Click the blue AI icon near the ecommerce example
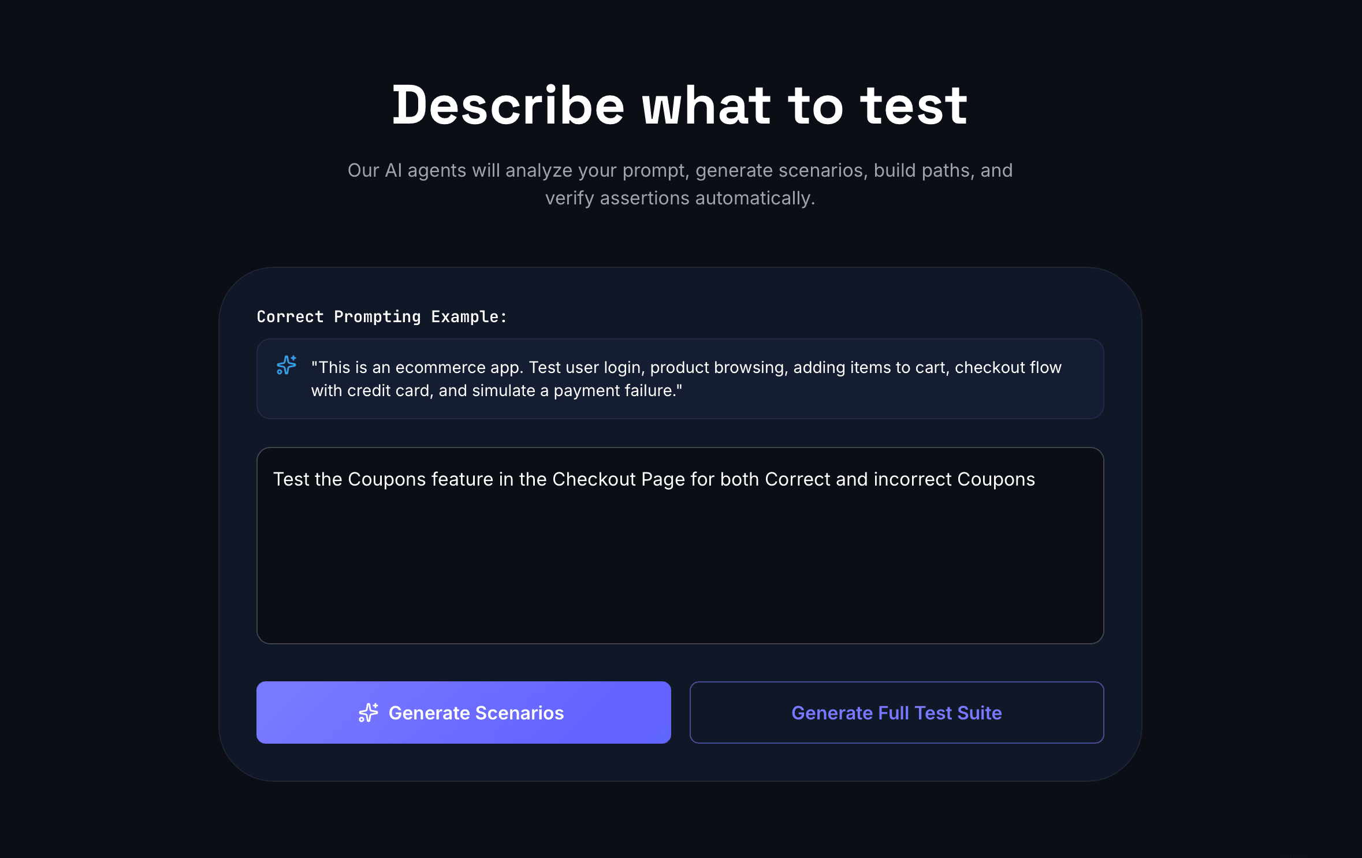This screenshot has height=858, width=1362. coord(285,366)
